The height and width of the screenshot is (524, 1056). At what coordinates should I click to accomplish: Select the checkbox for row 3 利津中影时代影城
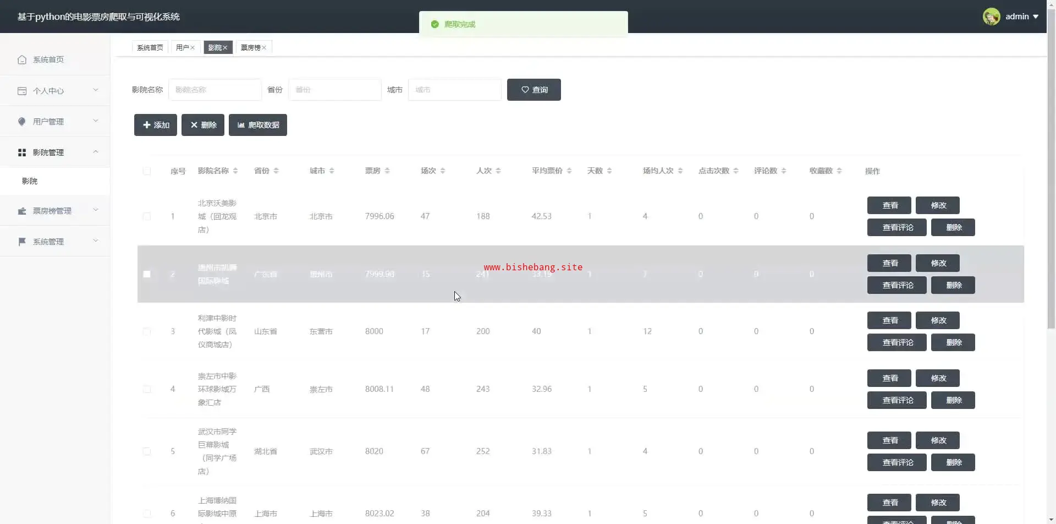pyautogui.click(x=147, y=331)
